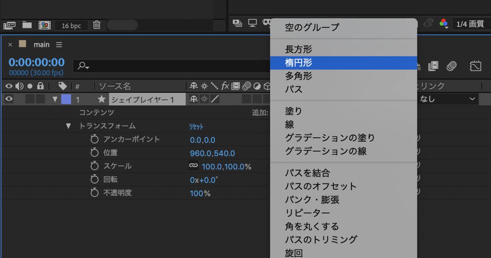
Task: Click the Solo column header icon
Action: (x=30, y=86)
